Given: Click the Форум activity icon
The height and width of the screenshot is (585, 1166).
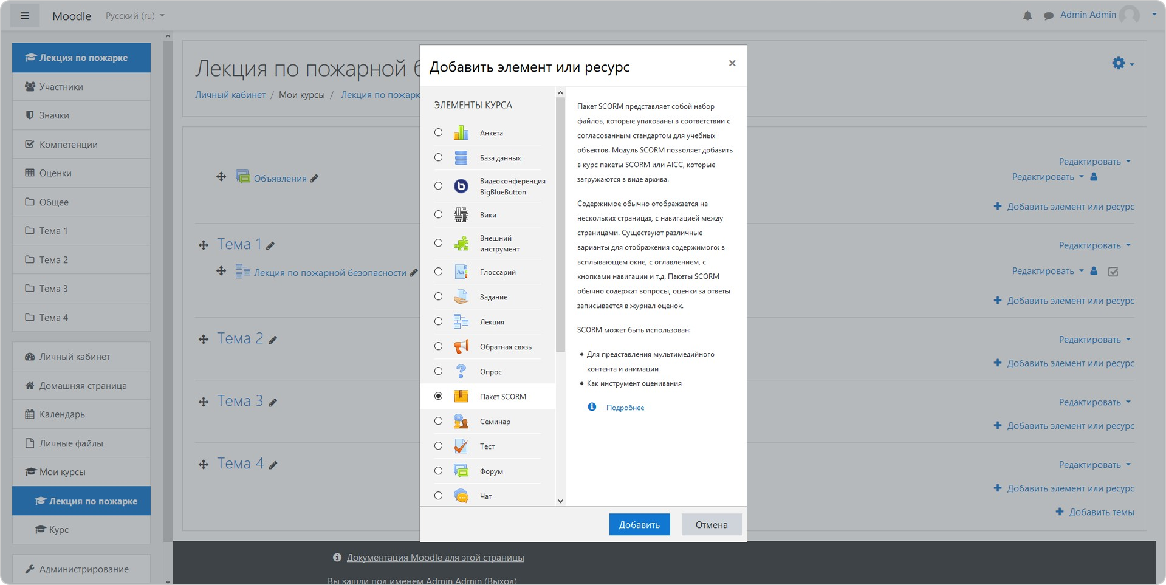Looking at the screenshot, I should (x=461, y=471).
